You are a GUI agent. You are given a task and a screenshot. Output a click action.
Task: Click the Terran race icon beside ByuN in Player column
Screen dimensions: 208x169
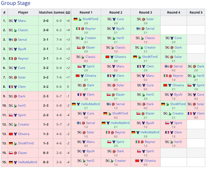tap(15, 49)
